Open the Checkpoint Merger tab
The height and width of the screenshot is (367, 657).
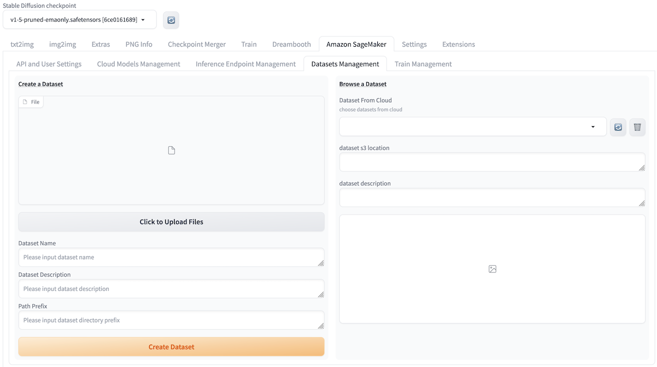[x=197, y=44]
